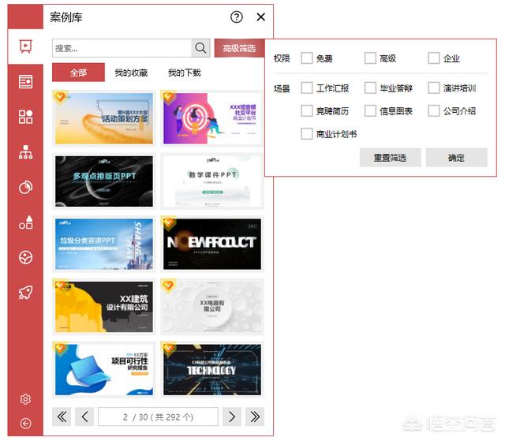The image size is (505, 441).
Task: Switch to the 我的收藏 tab
Action: click(x=131, y=73)
